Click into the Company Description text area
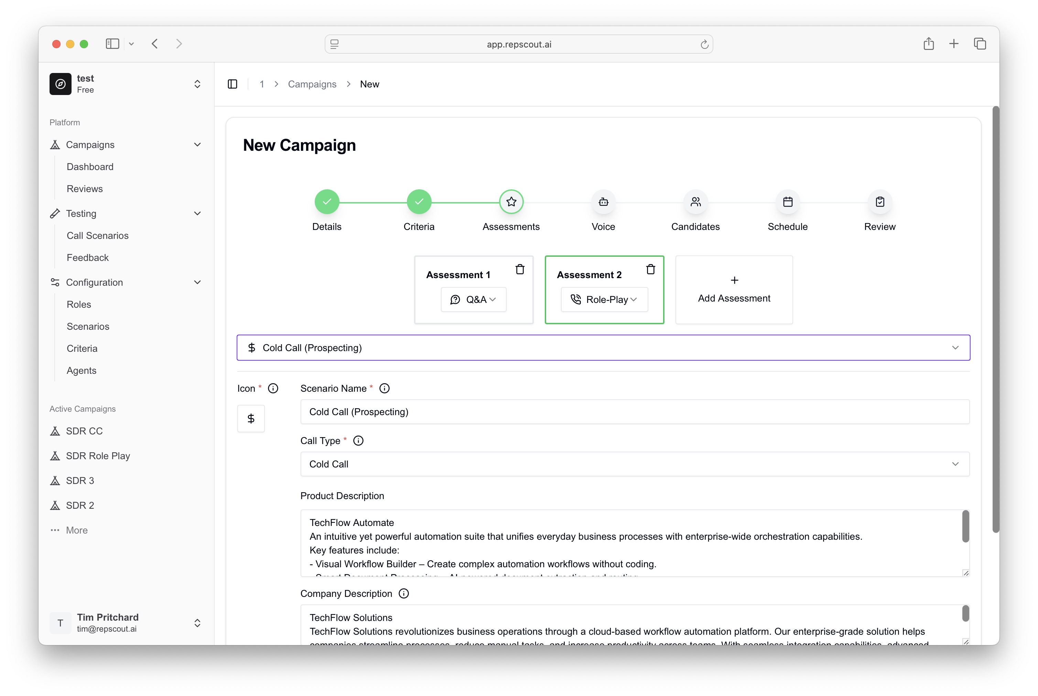Viewport: 1038px width, 696px height. [x=635, y=624]
